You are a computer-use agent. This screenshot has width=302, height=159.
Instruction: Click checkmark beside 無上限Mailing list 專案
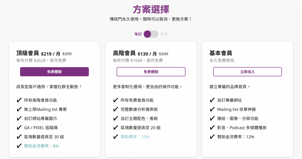pos(19,109)
